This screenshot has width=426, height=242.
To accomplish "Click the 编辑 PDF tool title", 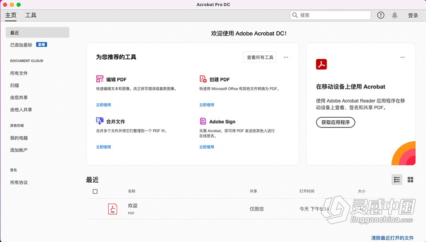I will pos(116,79).
